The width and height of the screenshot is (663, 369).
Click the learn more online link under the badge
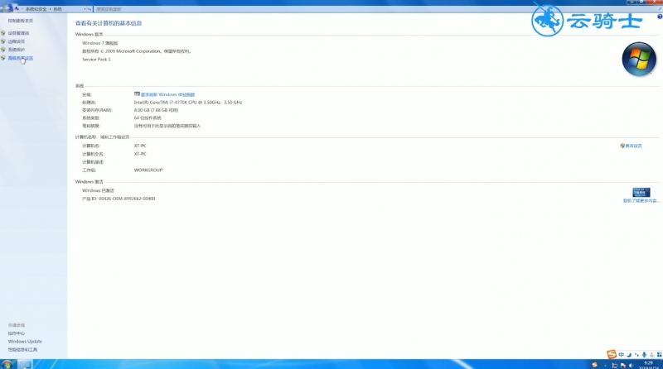641,201
